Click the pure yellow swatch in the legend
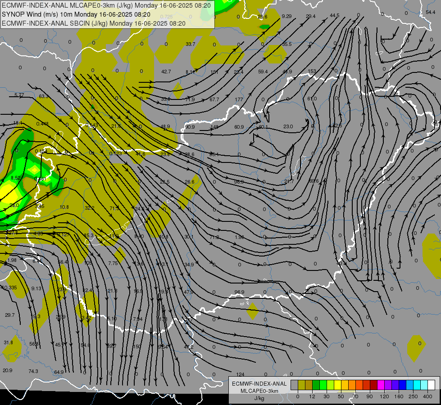 (x=337, y=385)
